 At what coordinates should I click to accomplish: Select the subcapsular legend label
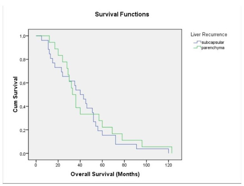tap(213, 42)
